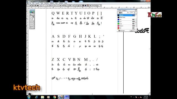Select the Rotating tool in the toolbox
The image size is (177, 99).
tap(31, 16)
